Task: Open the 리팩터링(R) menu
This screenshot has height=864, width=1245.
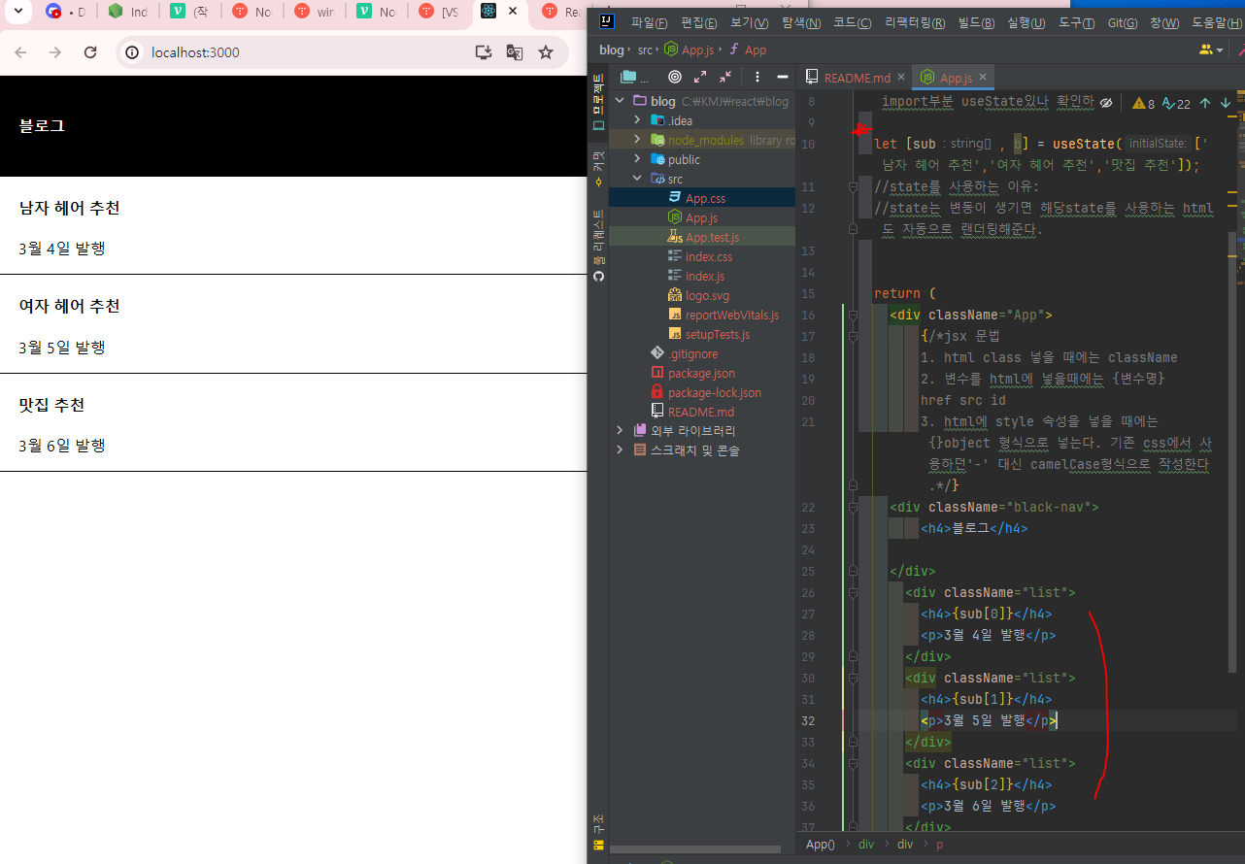Action: coord(915,22)
